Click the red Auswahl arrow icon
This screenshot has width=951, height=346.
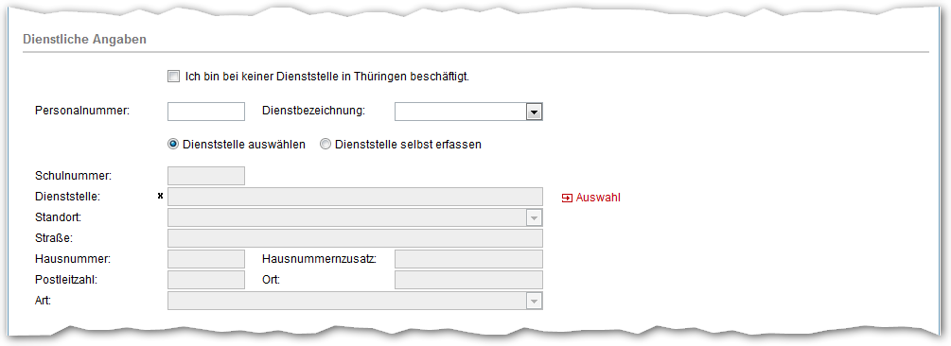567,198
